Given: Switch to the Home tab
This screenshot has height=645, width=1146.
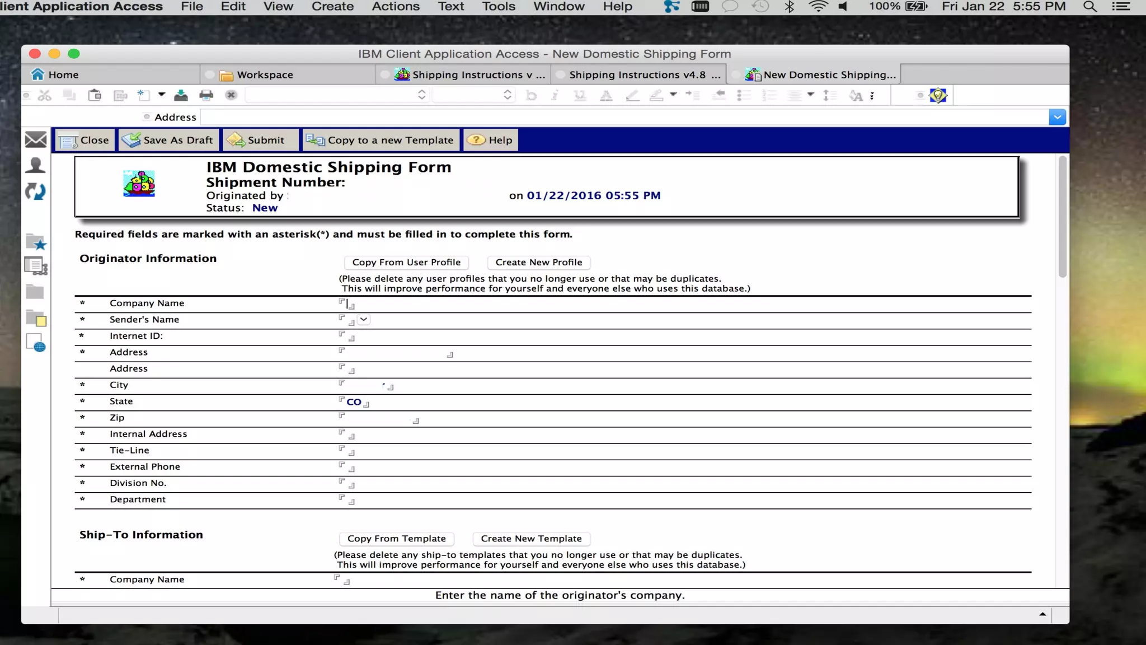Looking at the screenshot, I should click(x=111, y=74).
